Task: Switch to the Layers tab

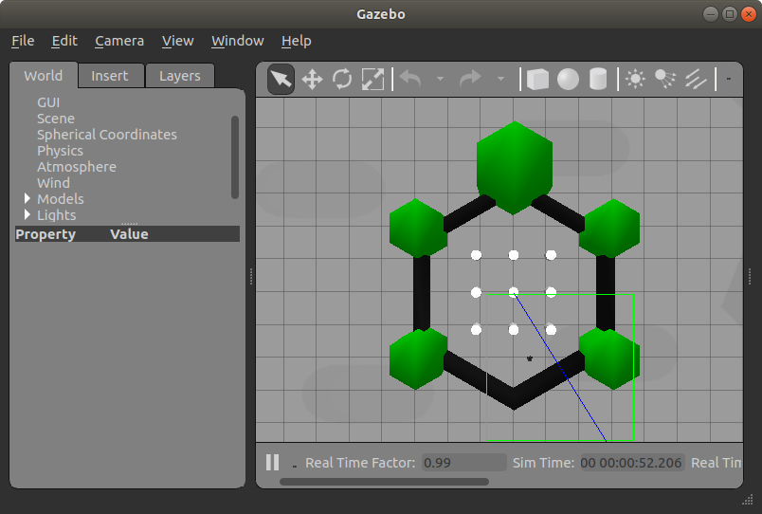Action: click(180, 76)
